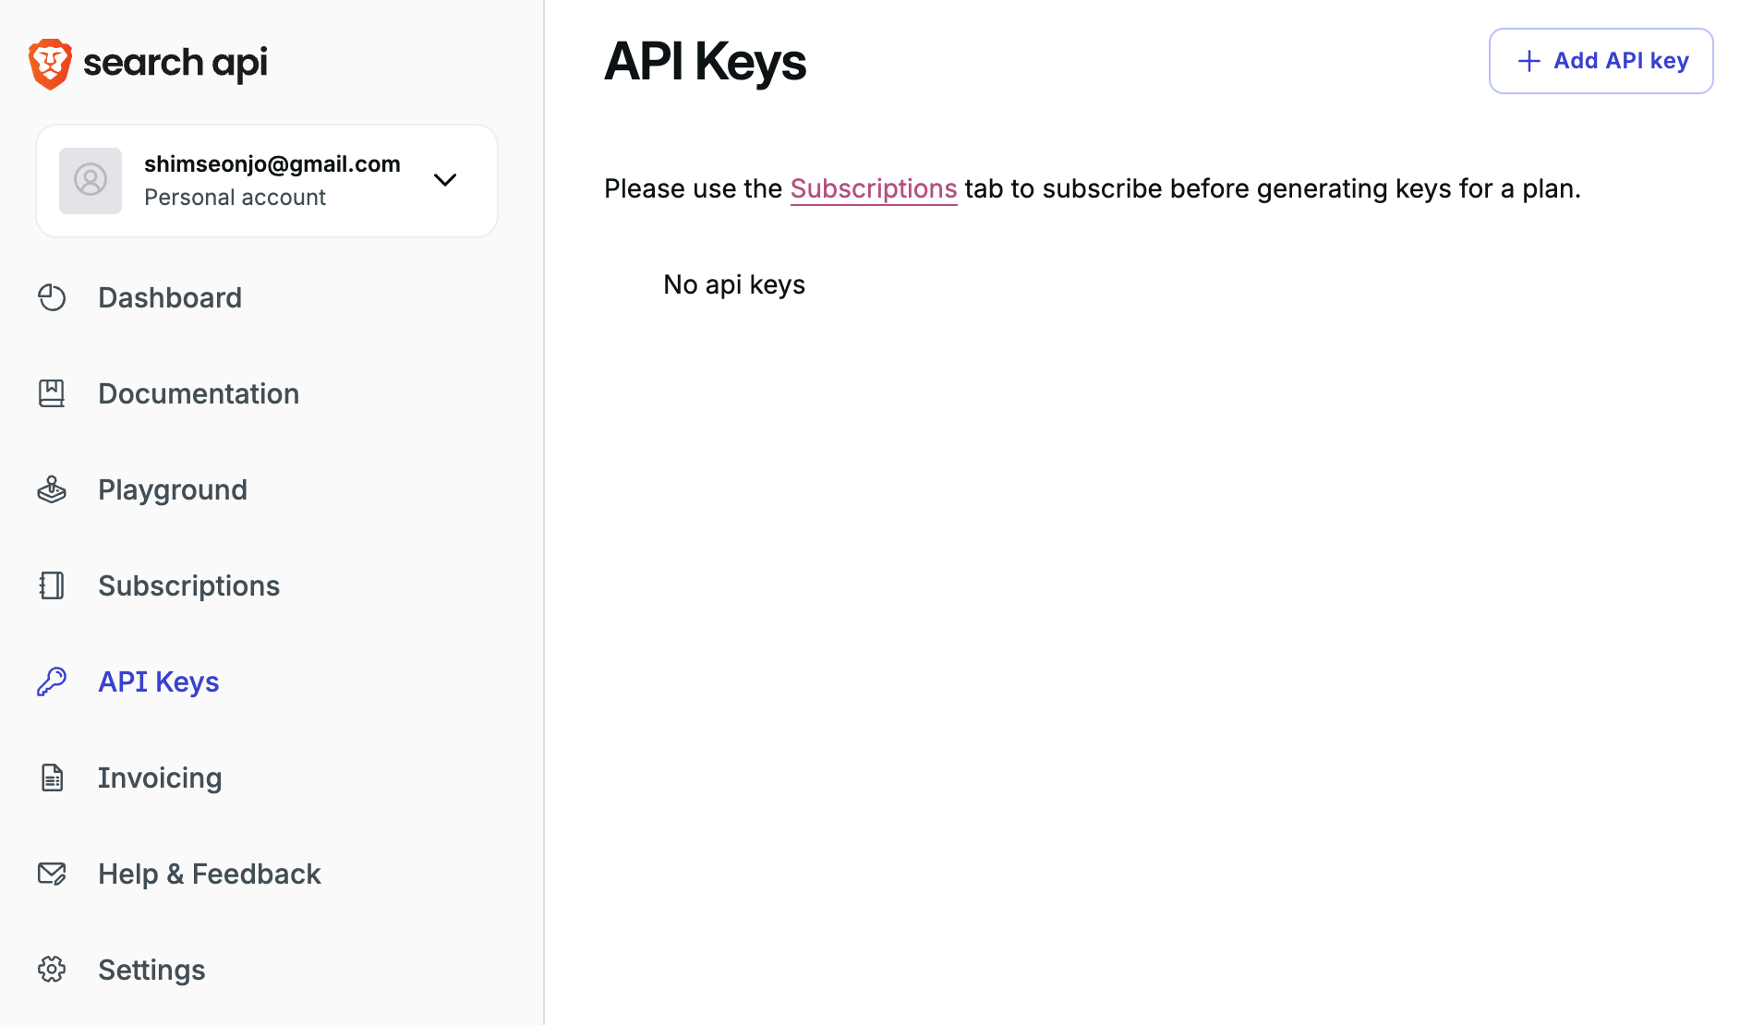Click the Dashboard pie chart icon
The image size is (1764, 1025).
tap(52, 297)
